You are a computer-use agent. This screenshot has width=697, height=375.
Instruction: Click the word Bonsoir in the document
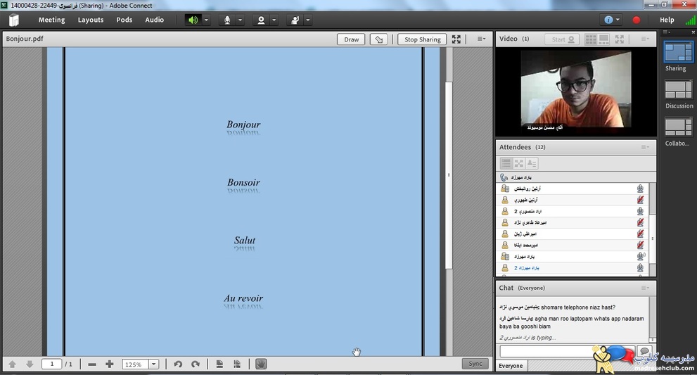click(243, 182)
